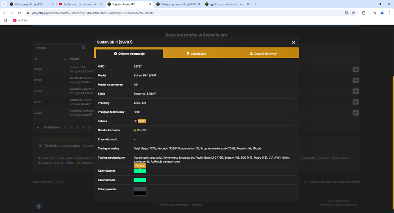Open the Lokalizacja tab
394x213 pixels.
click(196, 54)
